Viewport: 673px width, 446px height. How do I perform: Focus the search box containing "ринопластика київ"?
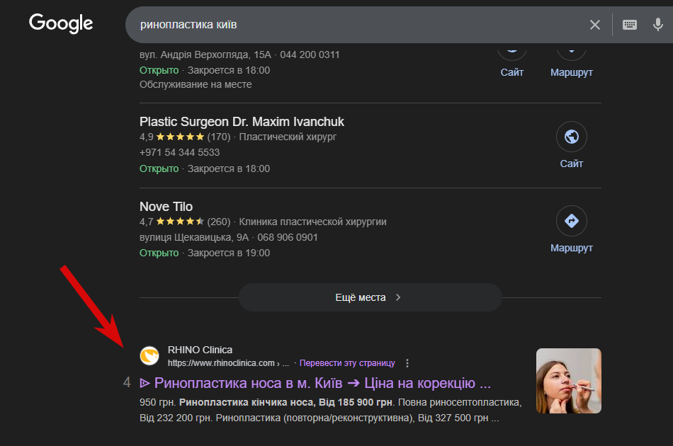[x=354, y=25]
